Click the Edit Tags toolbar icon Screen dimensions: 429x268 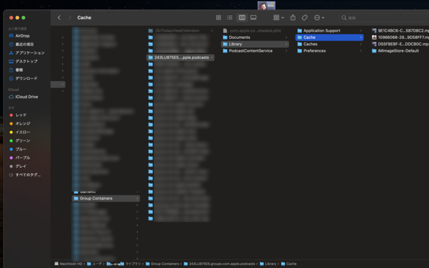pyautogui.click(x=304, y=18)
